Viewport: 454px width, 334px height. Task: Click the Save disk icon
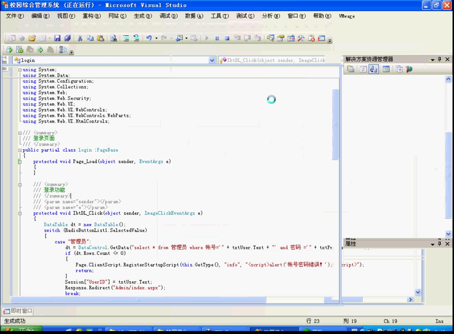point(58,38)
